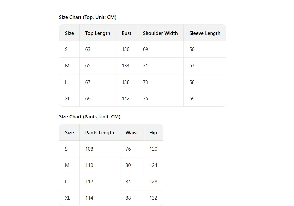
Task: Click size XL in the Top chart
Action: pyautogui.click(x=68, y=99)
